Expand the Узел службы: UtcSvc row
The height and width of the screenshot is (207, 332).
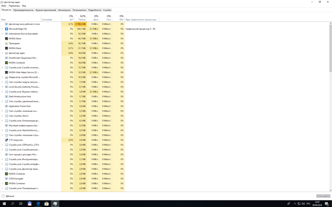tap(2, 116)
